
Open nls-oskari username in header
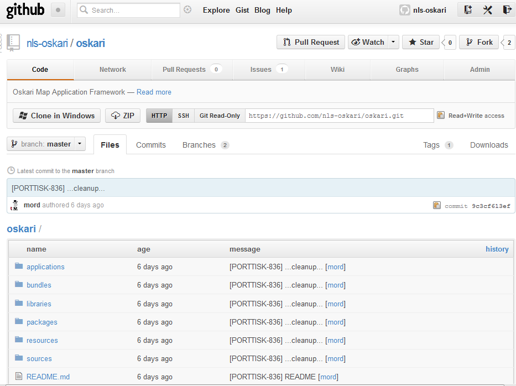(430, 10)
